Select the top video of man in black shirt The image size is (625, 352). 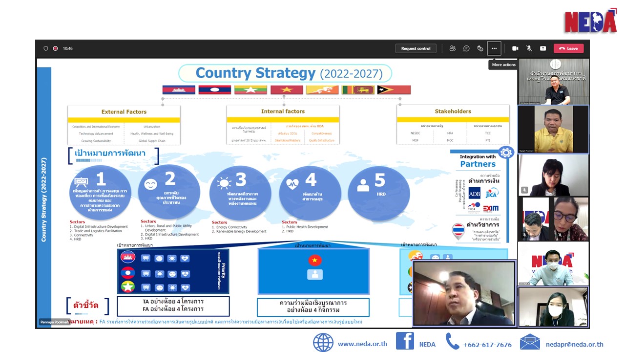tap(553, 82)
